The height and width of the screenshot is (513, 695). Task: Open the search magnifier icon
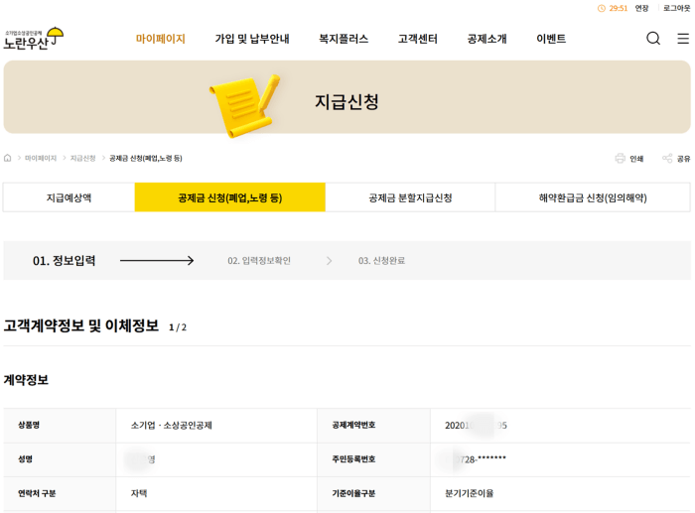(x=653, y=39)
